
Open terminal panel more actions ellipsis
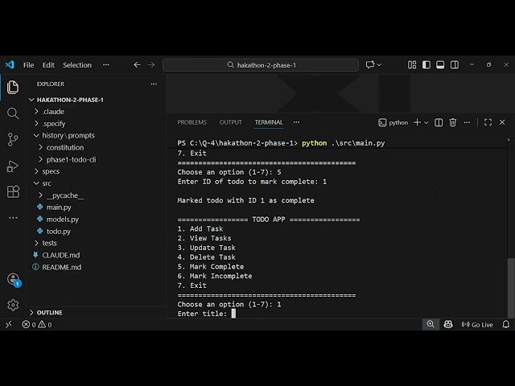(467, 122)
